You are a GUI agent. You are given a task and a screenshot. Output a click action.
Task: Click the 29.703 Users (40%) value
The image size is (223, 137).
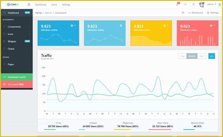[58, 126]
